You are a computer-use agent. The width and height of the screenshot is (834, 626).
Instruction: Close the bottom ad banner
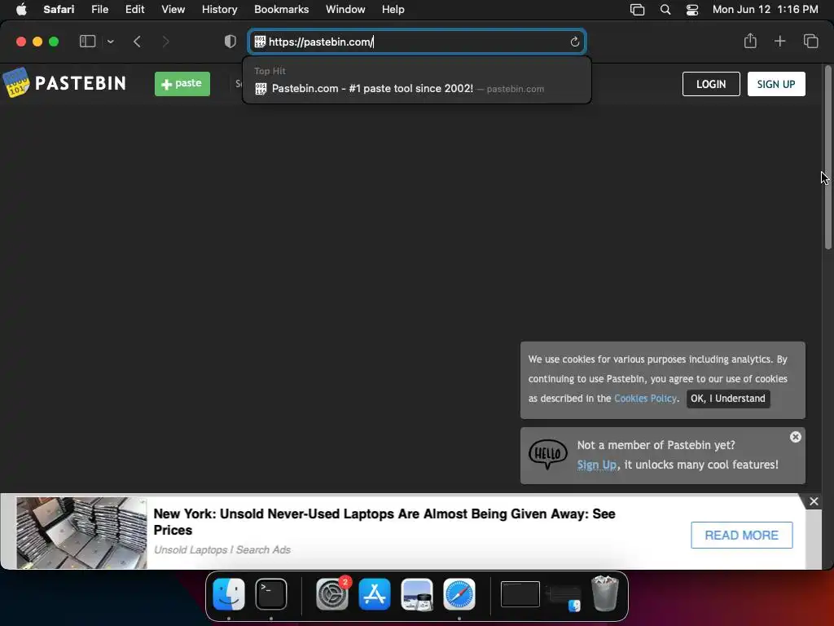[x=814, y=501]
